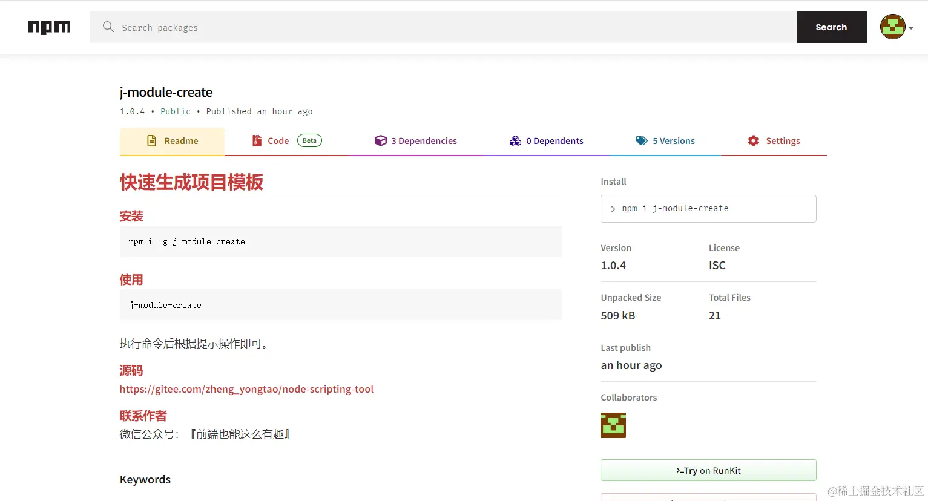Open the 0 Dependents tab

pyautogui.click(x=547, y=141)
